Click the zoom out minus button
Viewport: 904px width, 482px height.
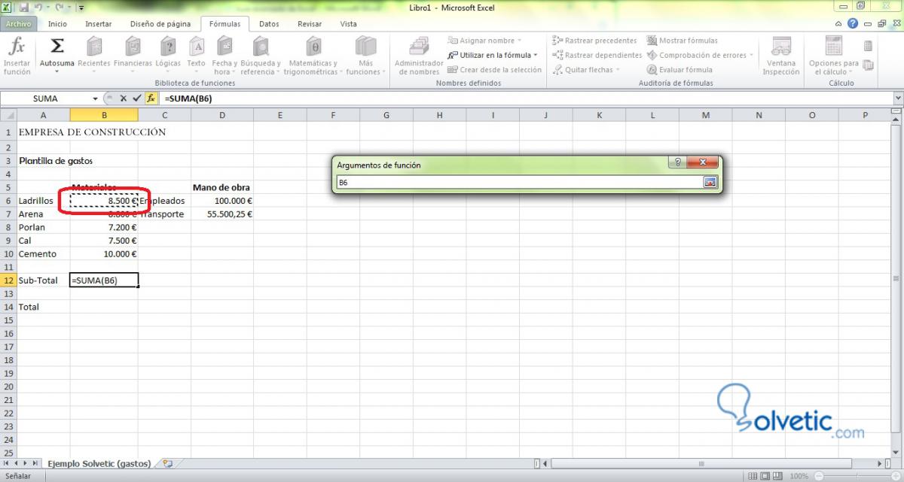coord(817,476)
